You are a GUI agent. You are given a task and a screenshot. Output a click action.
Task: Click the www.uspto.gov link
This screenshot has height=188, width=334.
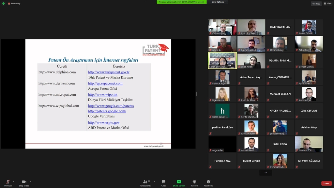click(x=104, y=122)
